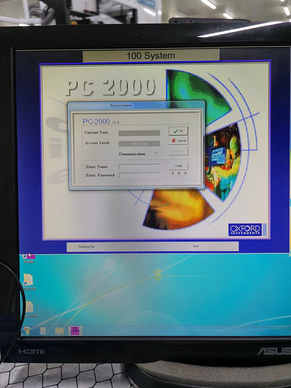Click the 'Reading File:' status text
Screen dimensions: 291x388
tap(87, 246)
